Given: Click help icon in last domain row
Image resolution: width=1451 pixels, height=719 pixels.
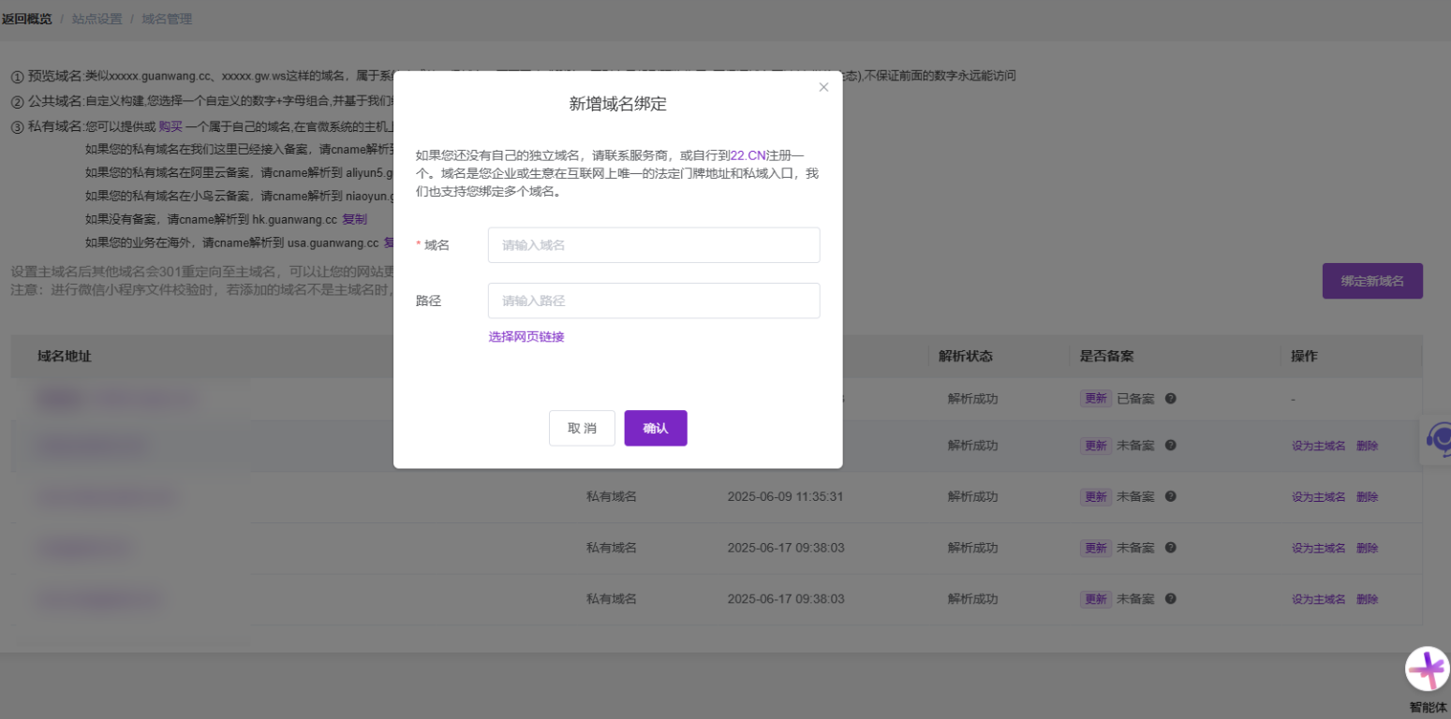Looking at the screenshot, I should tap(1170, 599).
